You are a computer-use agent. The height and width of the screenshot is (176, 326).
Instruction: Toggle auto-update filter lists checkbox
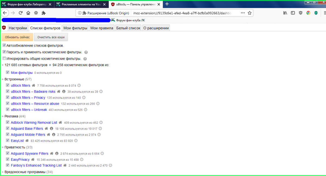[x=4, y=45]
